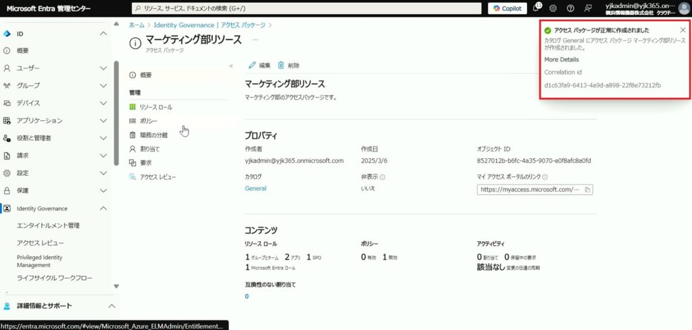
Task: Click the ID diamond icon in sidebar
Action: (x=7, y=34)
